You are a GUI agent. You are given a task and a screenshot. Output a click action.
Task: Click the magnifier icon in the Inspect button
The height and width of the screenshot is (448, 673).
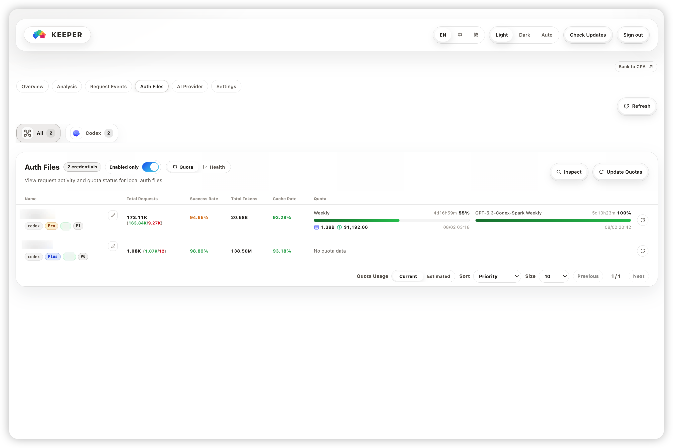559,172
